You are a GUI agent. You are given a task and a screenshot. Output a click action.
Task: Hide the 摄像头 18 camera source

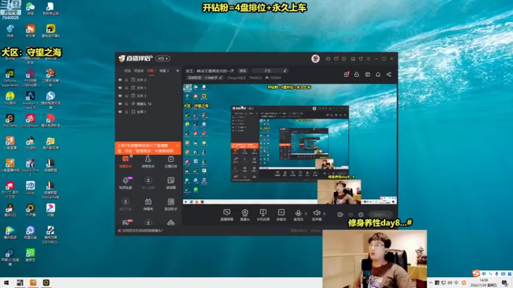point(120,104)
